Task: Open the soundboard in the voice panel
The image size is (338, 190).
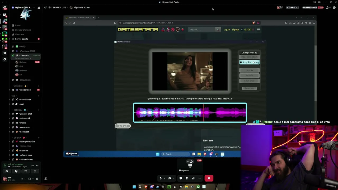Action: pyautogui.click(x=35, y=171)
